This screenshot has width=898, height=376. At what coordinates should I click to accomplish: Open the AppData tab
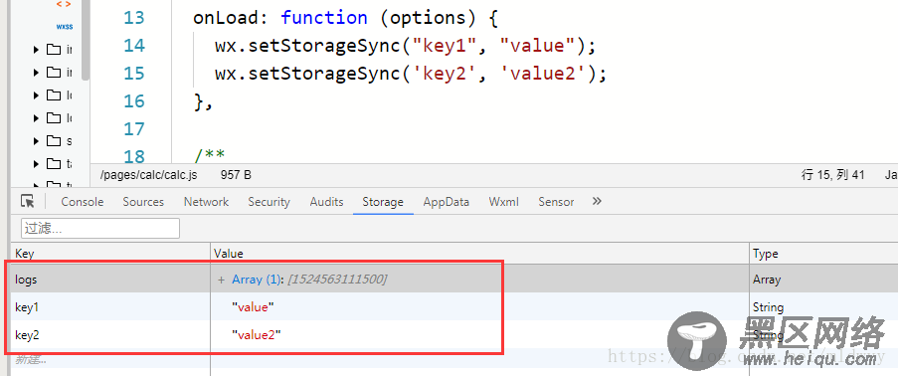click(x=447, y=202)
